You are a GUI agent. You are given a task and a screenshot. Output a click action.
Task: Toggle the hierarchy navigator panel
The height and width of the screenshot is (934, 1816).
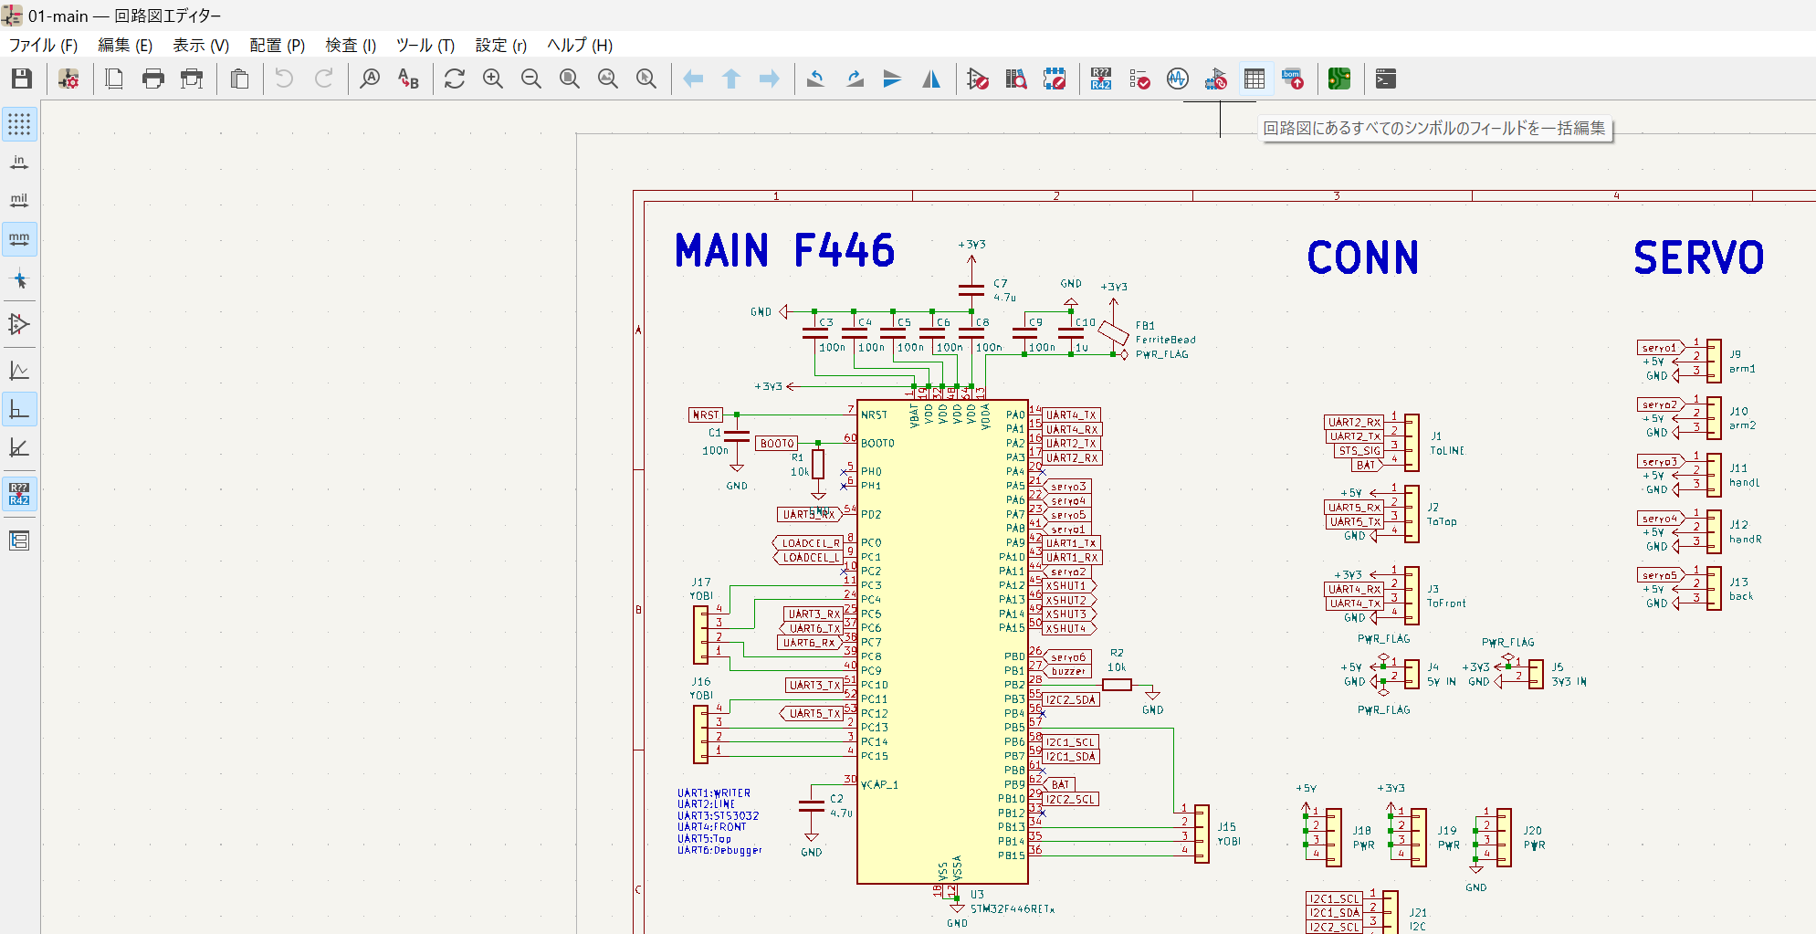click(19, 540)
